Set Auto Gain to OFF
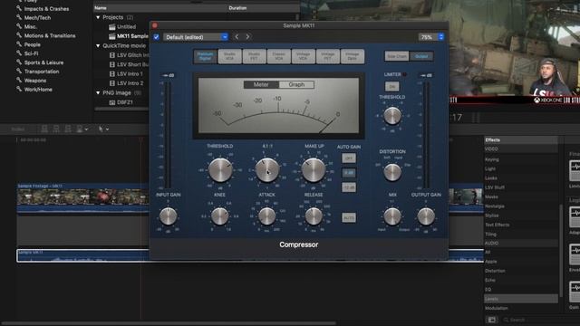This screenshot has height=326, width=580. [348, 158]
